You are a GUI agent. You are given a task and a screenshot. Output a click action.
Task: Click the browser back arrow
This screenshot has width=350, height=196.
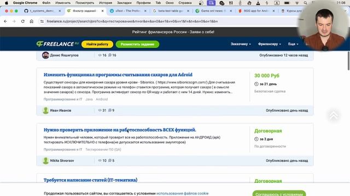tap(5, 21)
